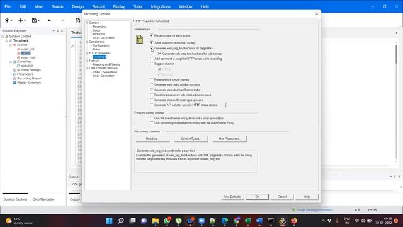
Task: Collapse the Data Format Extension node
Action: point(87,68)
